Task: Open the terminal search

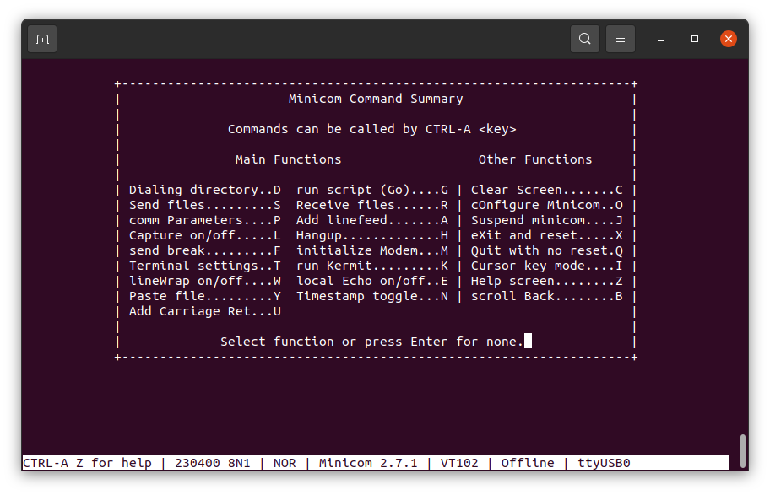Action: pos(584,39)
